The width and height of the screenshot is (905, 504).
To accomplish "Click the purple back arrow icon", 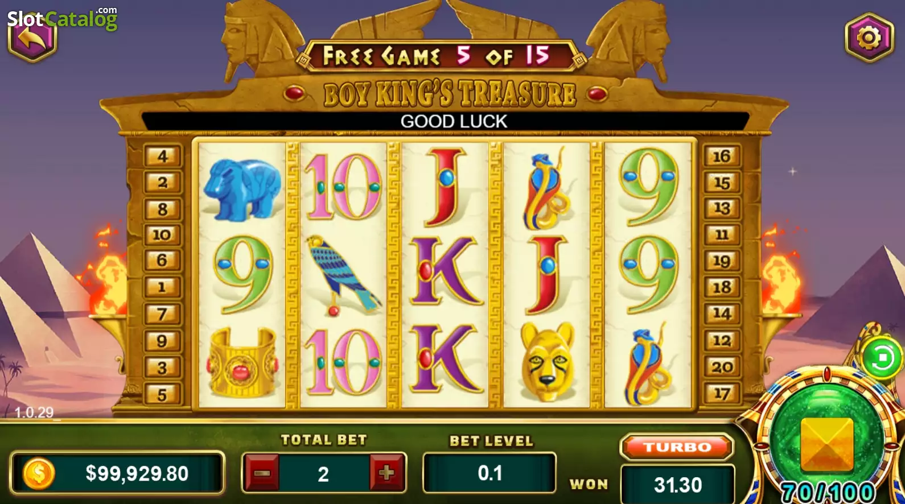I will click(32, 40).
